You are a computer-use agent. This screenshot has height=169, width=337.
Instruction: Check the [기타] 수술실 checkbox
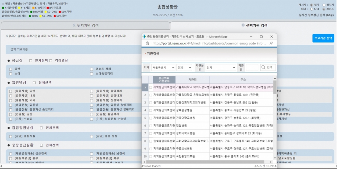[11, 119]
